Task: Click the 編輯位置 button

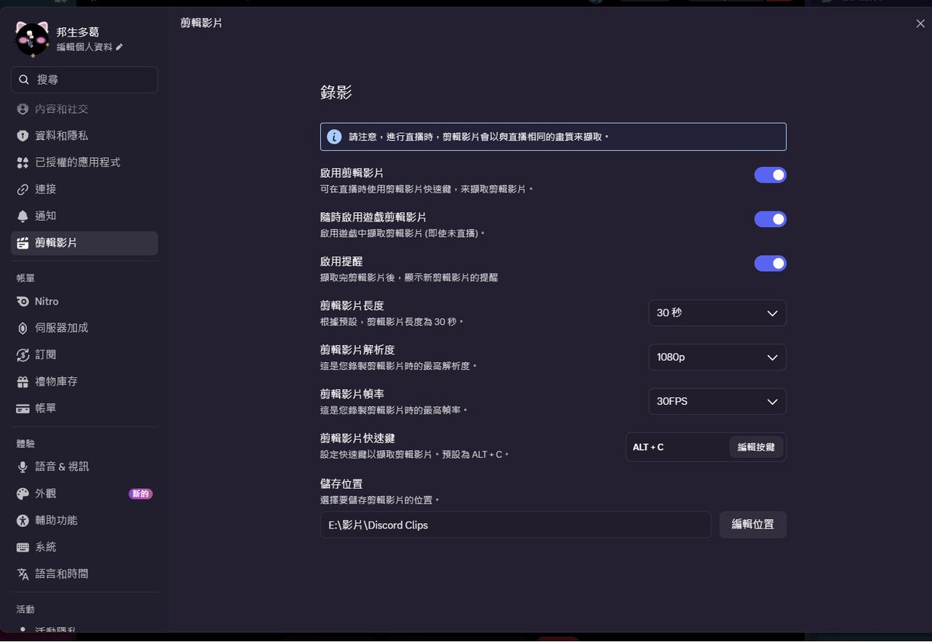Action: tap(752, 525)
